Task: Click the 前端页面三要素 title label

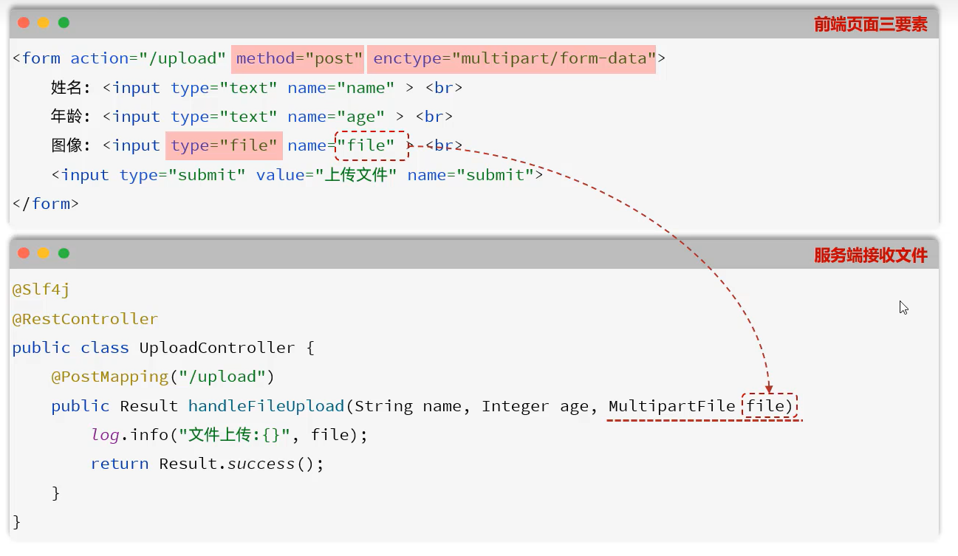Action: [x=870, y=24]
